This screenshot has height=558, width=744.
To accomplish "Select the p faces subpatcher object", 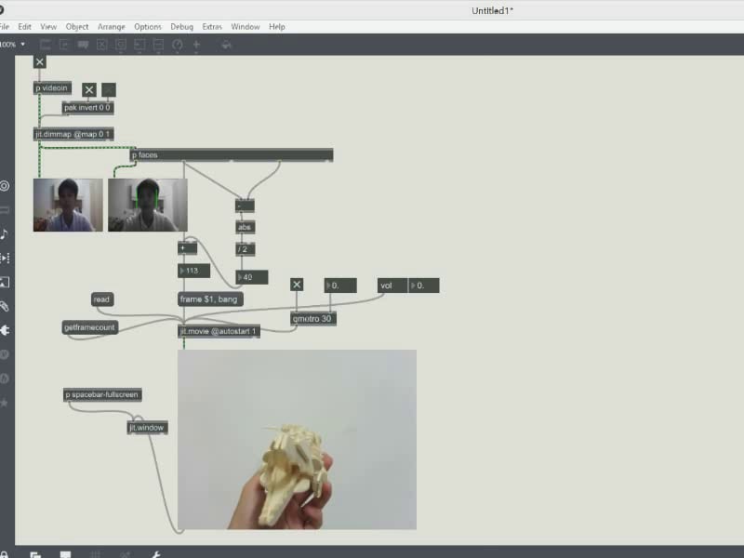I will pos(232,154).
